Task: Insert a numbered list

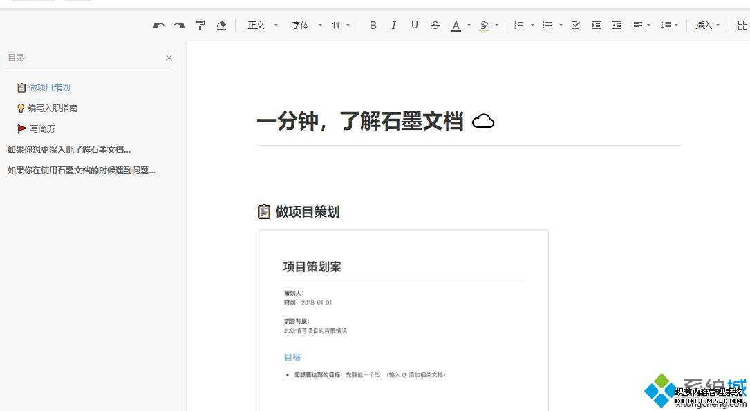Action: (x=519, y=26)
